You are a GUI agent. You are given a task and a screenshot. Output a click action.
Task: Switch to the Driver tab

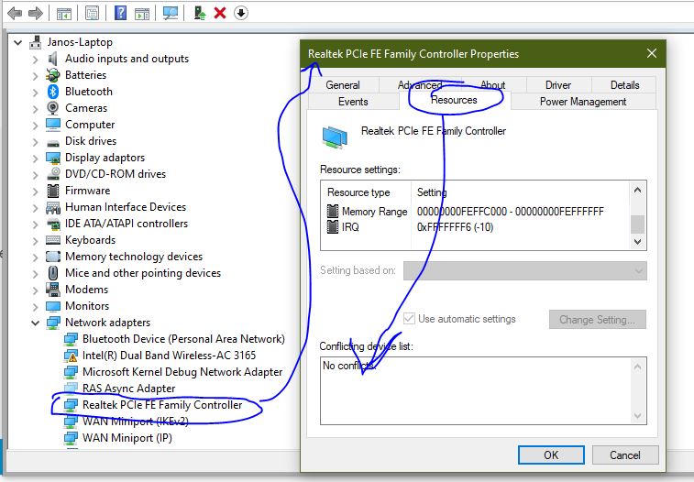(x=558, y=85)
